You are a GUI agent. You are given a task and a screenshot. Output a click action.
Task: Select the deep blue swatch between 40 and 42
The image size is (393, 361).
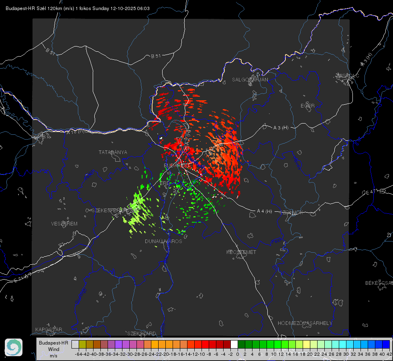point(386,344)
